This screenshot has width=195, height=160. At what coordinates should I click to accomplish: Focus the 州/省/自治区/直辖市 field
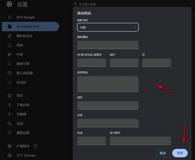coord(92,63)
